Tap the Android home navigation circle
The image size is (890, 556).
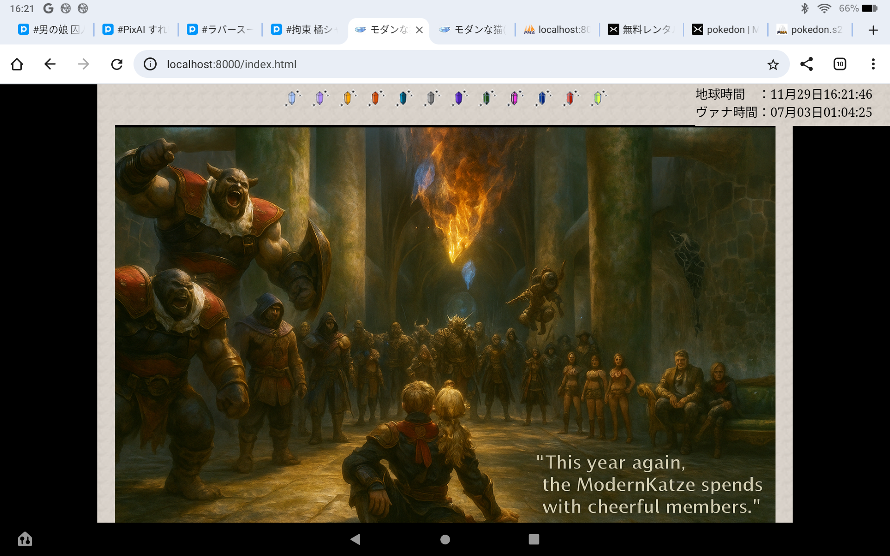click(445, 539)
